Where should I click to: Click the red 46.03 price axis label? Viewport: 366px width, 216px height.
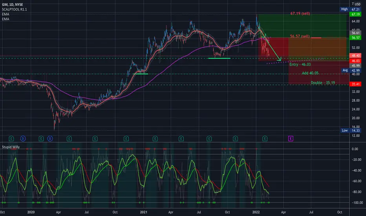[355, 61]
